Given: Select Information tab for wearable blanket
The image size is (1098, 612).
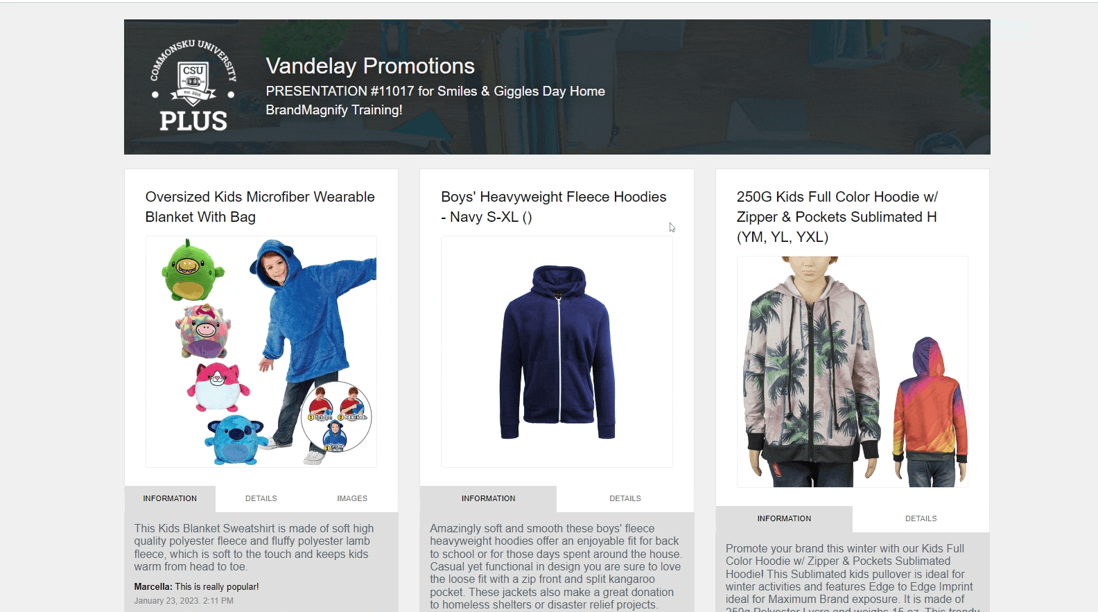Looking at the screenshot, I should click(170, 498).
